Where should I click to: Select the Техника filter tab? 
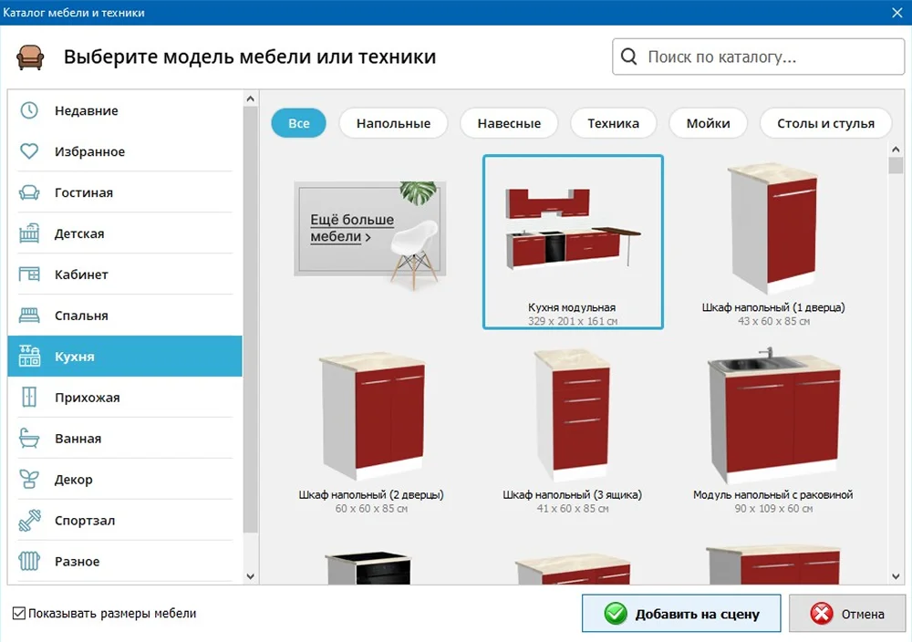(x=613, y=123)
